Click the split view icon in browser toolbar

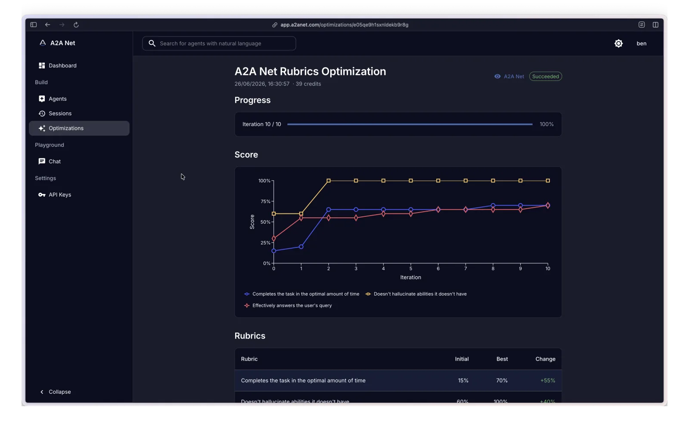coord(655,25)
